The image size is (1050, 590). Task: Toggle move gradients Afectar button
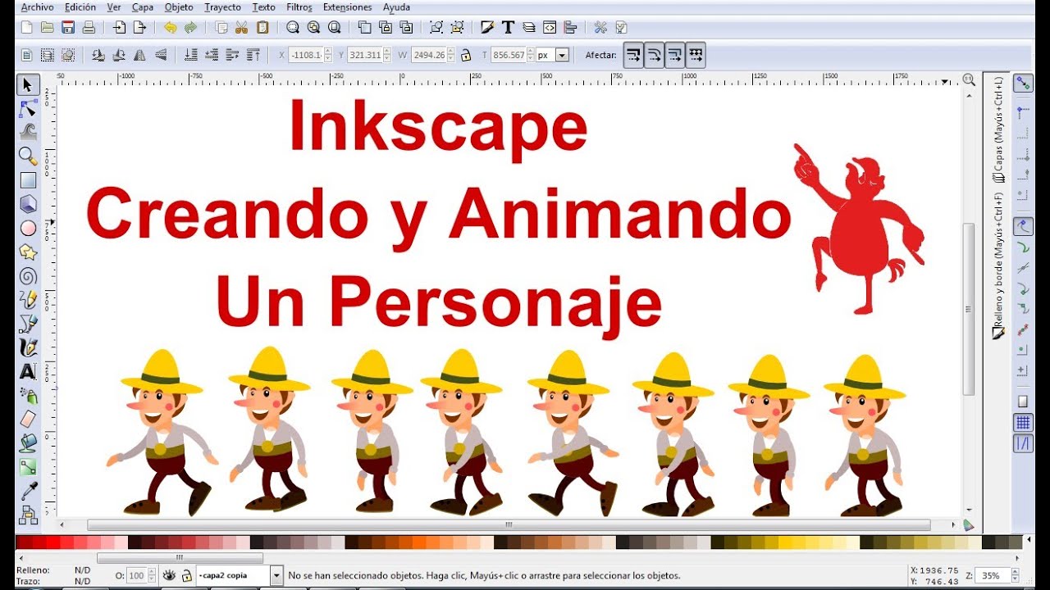pos(674,55)
